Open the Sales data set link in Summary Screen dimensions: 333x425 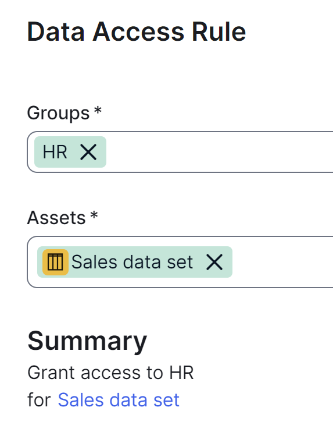tap(119, 400)
